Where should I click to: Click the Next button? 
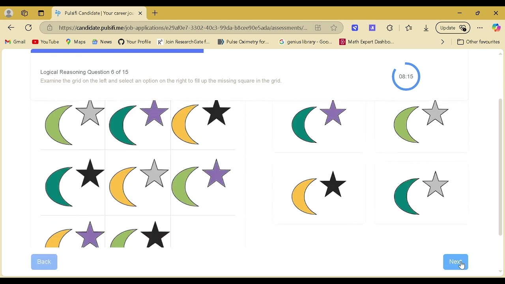click(x=456, y=262)
